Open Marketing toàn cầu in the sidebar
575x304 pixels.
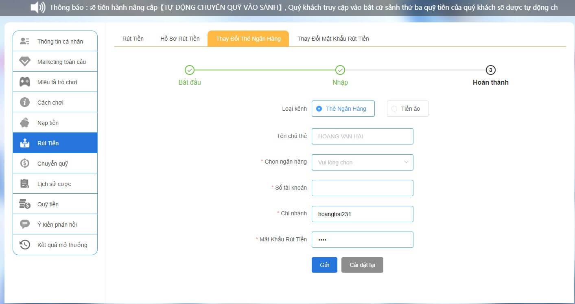click(x=55, y=61)
